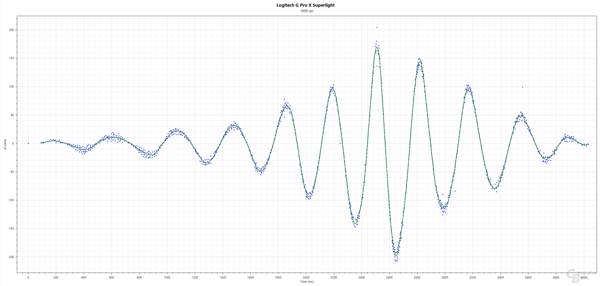The width and height of the screenshot is (601, 286).
Task: Click the topmost outlier data point above 200 counts
Action: tap(377, 28)
